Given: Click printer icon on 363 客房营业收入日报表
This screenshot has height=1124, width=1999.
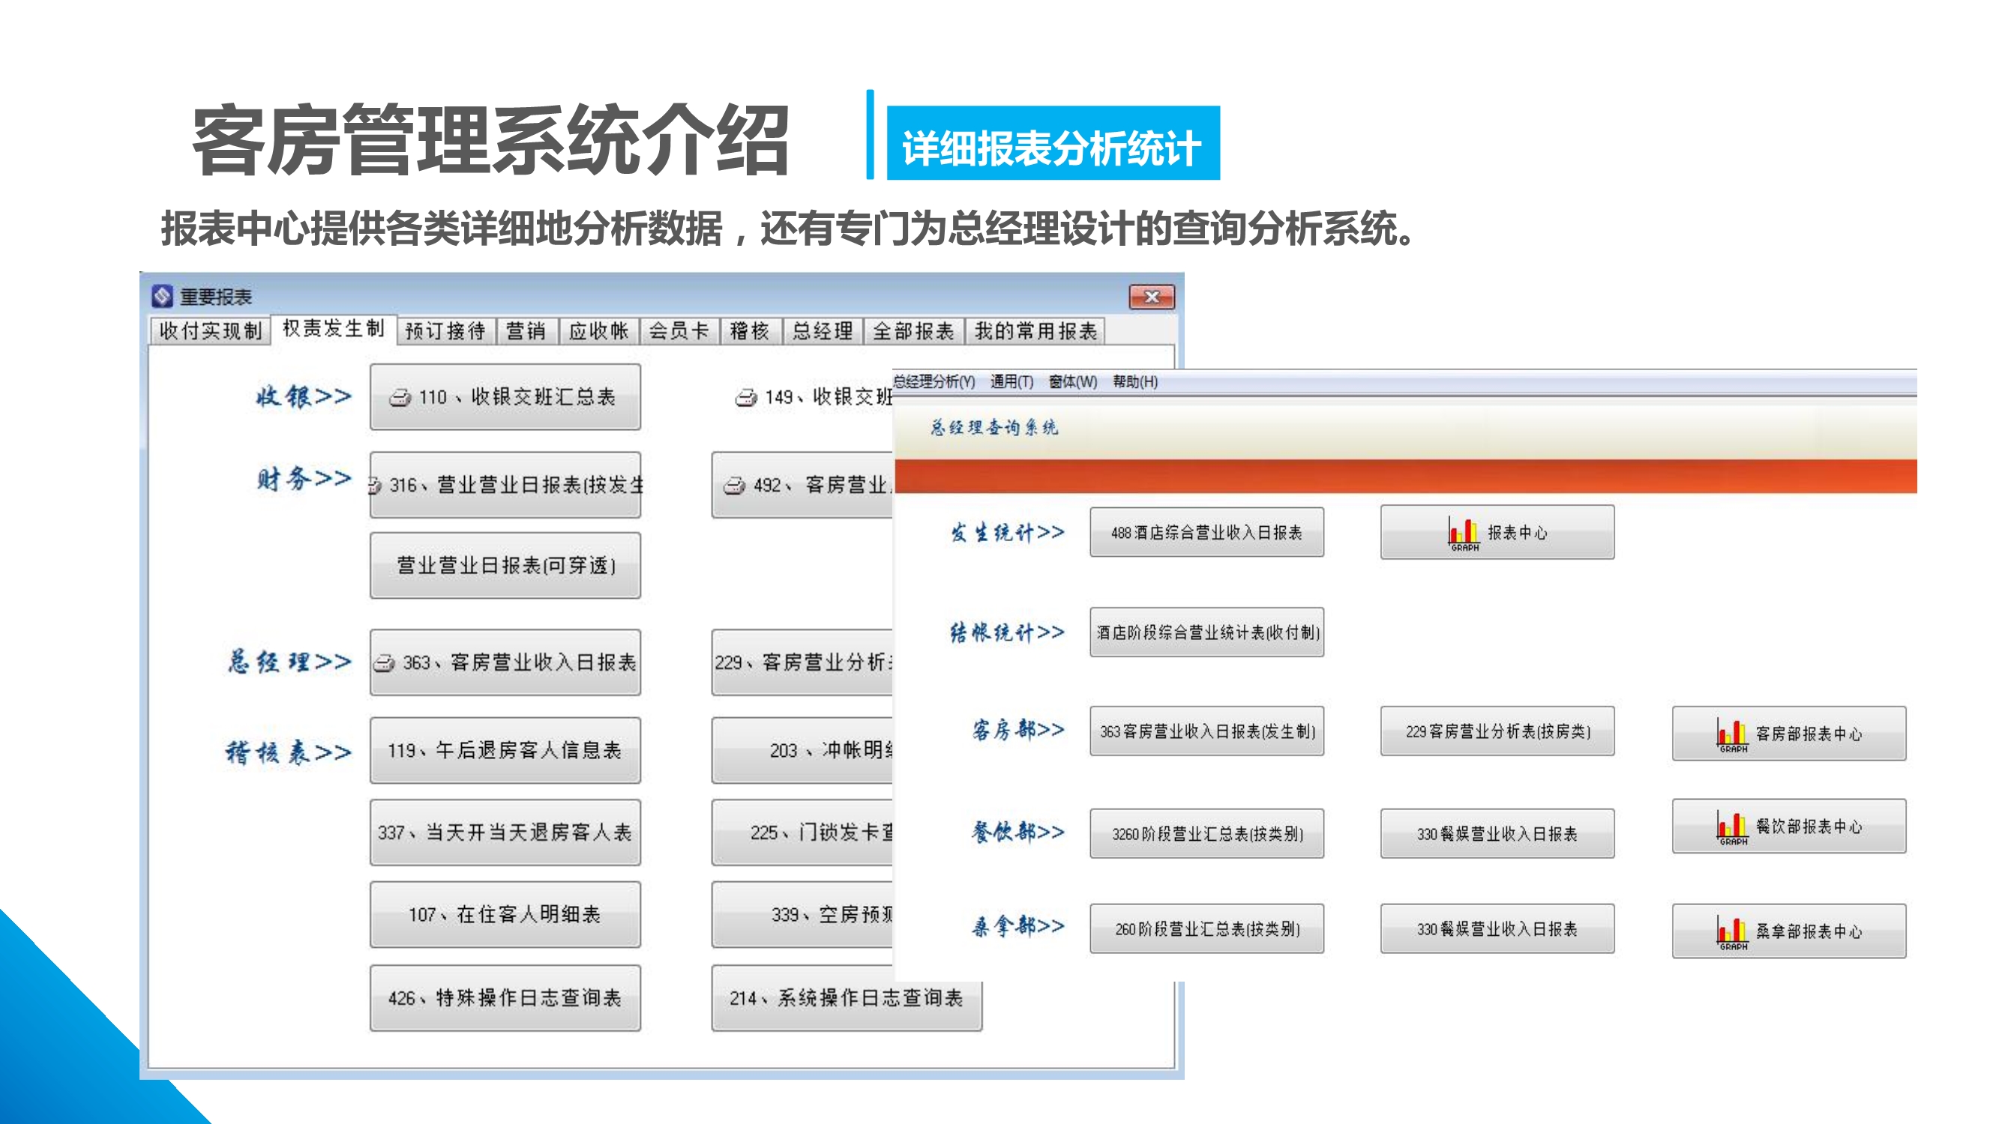Looking at the screenshot, I should 385,663.
